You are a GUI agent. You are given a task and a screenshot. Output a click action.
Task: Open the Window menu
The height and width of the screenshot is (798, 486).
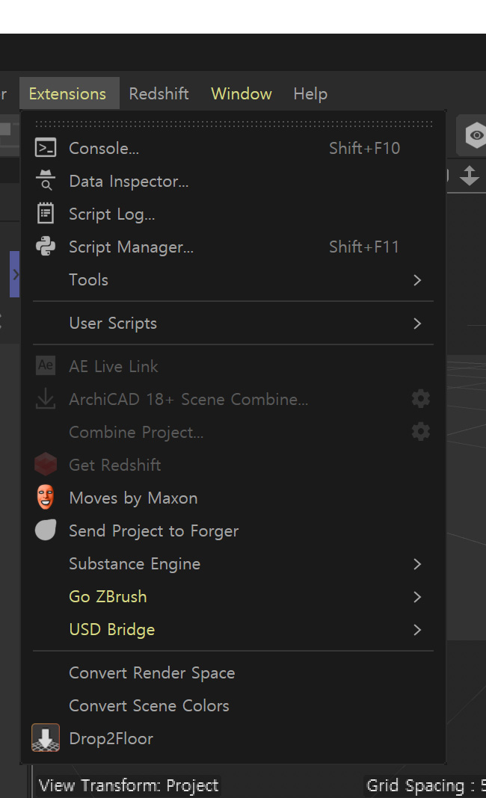(x=241, y=93)
